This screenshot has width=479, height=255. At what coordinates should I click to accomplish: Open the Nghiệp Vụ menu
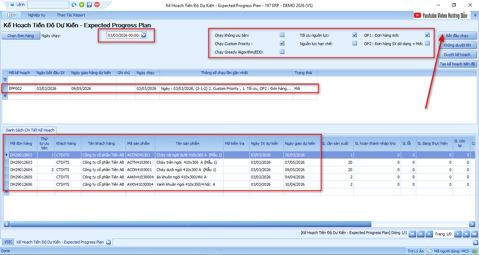[36, 15]
